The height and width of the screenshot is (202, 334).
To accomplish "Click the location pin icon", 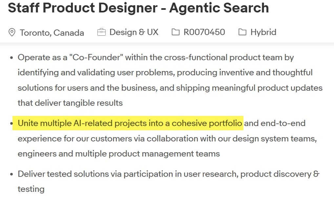I will click(12, 32).
